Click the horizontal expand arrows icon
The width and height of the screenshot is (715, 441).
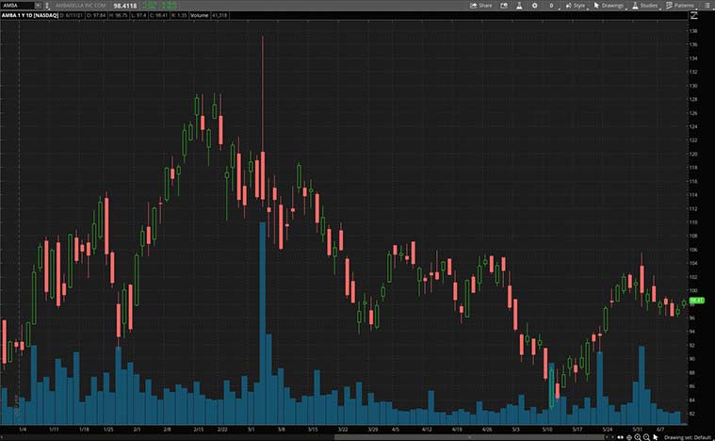point(619,437)
